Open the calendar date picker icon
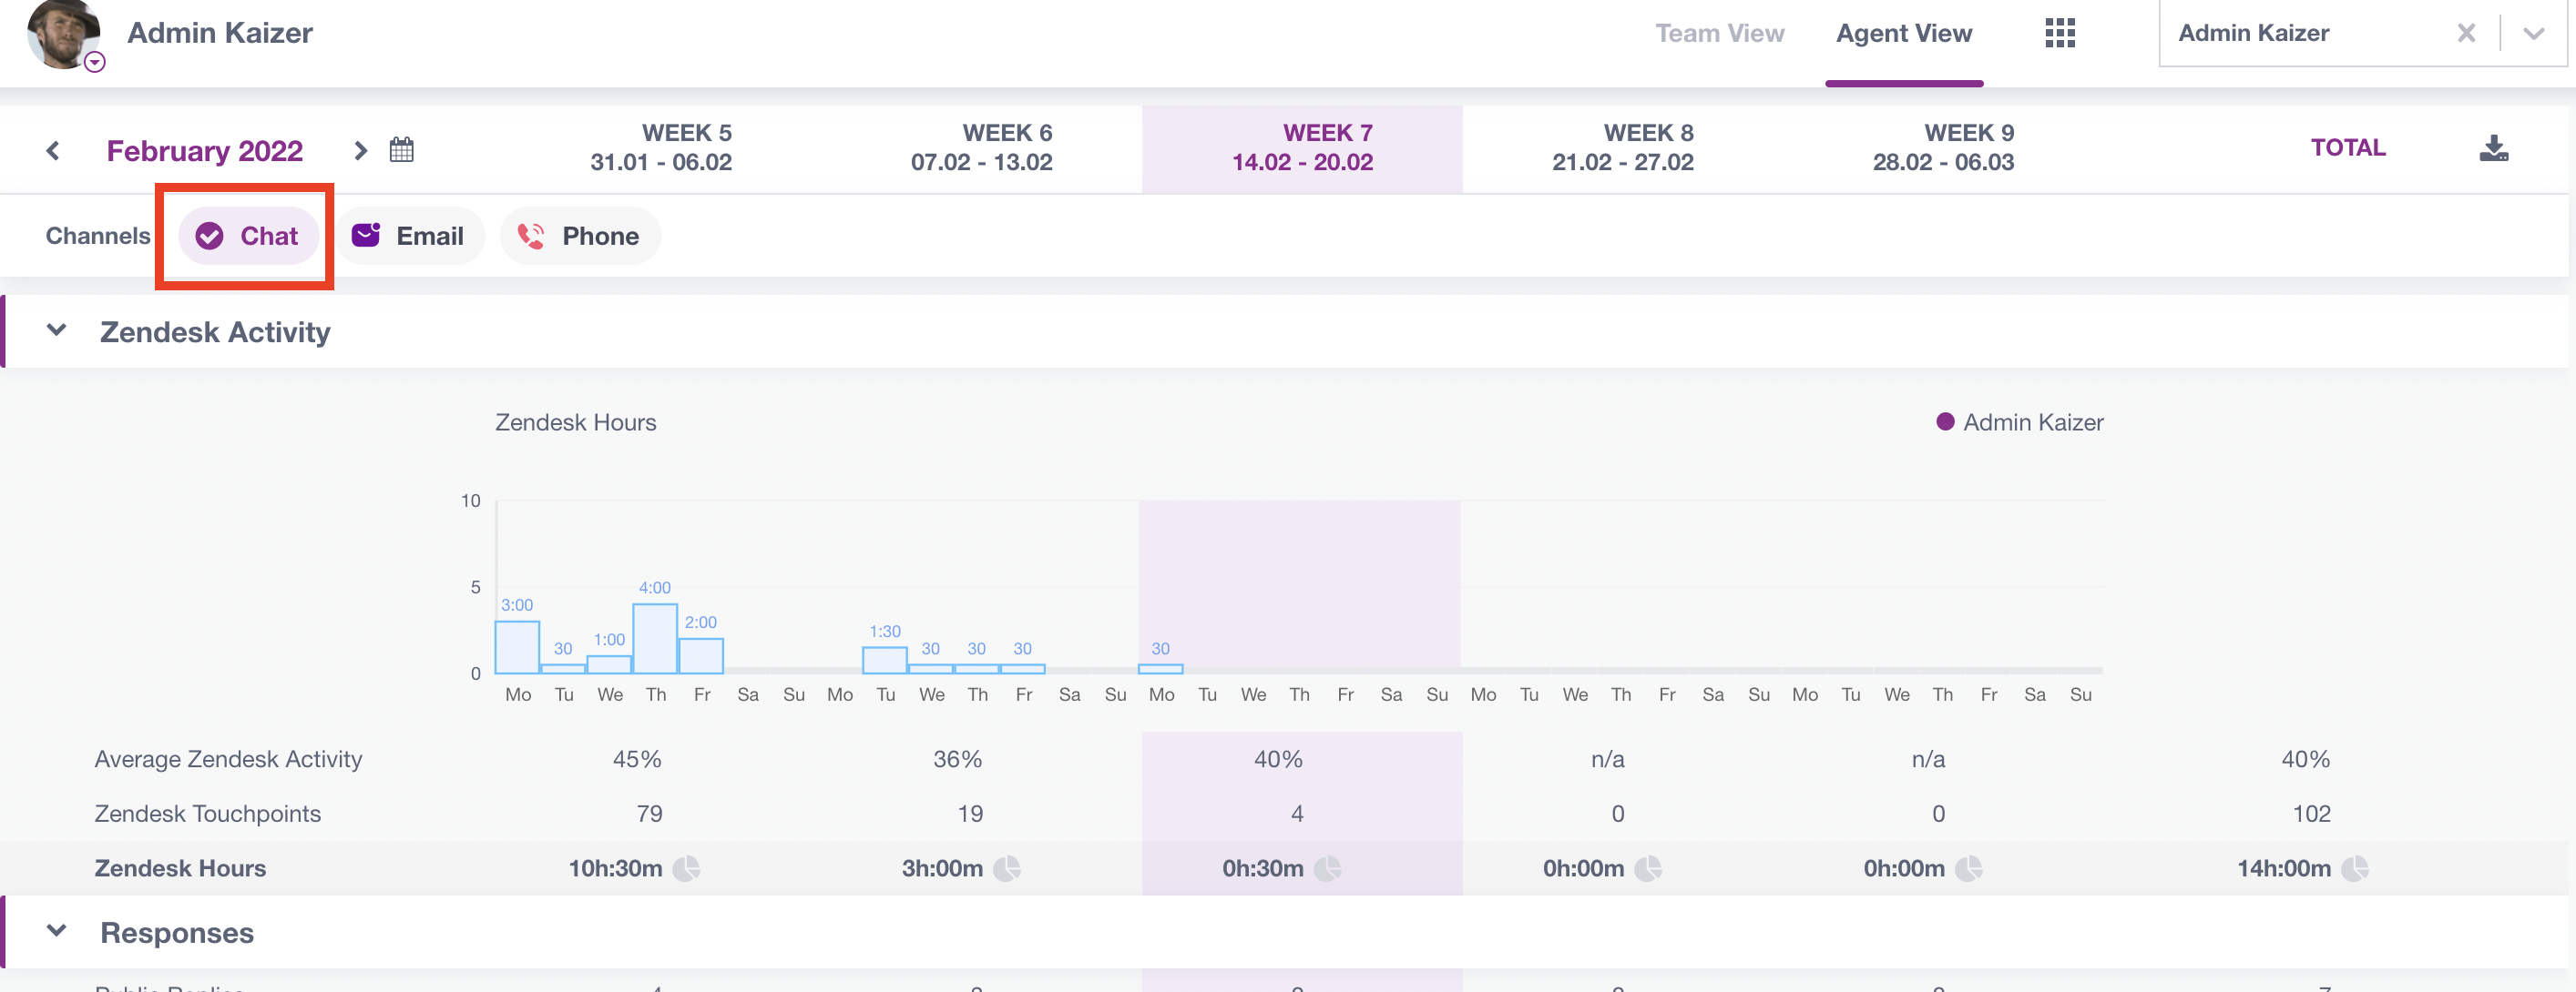2576x992 pixels. pyautogui.click(x=401, y=150)
